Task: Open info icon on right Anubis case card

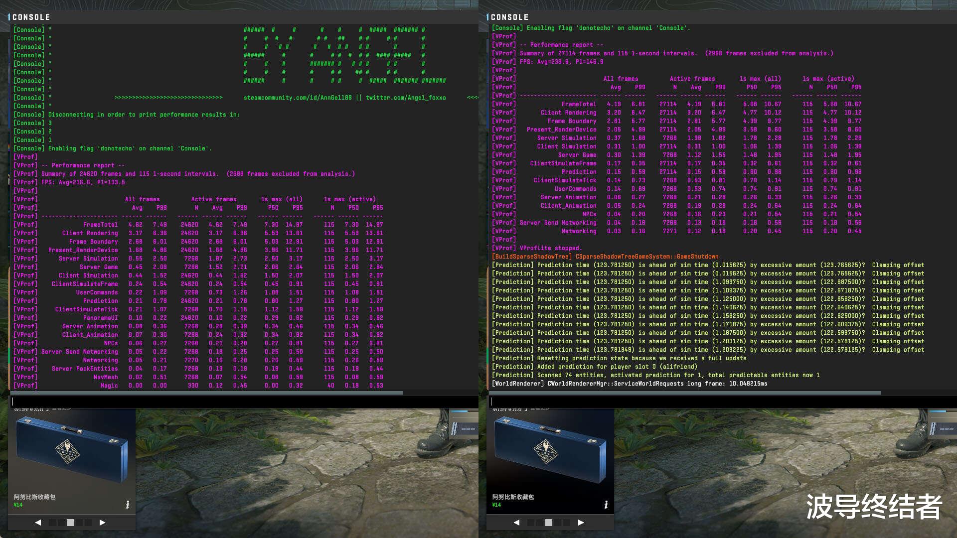Action: click(x=606, y=505)
